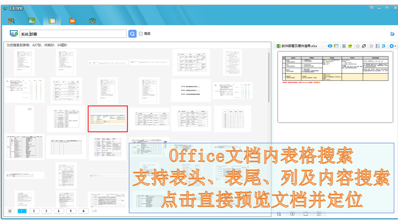
Task: Click the next page arrow
Action: tap(83, 211)
